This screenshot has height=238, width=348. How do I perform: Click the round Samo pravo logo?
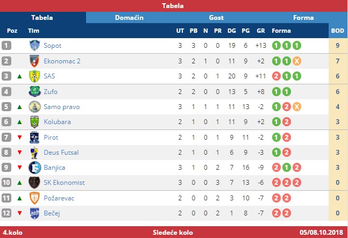click(x=34, y=106)
